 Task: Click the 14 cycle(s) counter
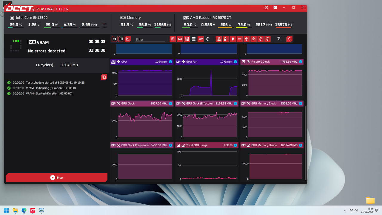(44, 65)
